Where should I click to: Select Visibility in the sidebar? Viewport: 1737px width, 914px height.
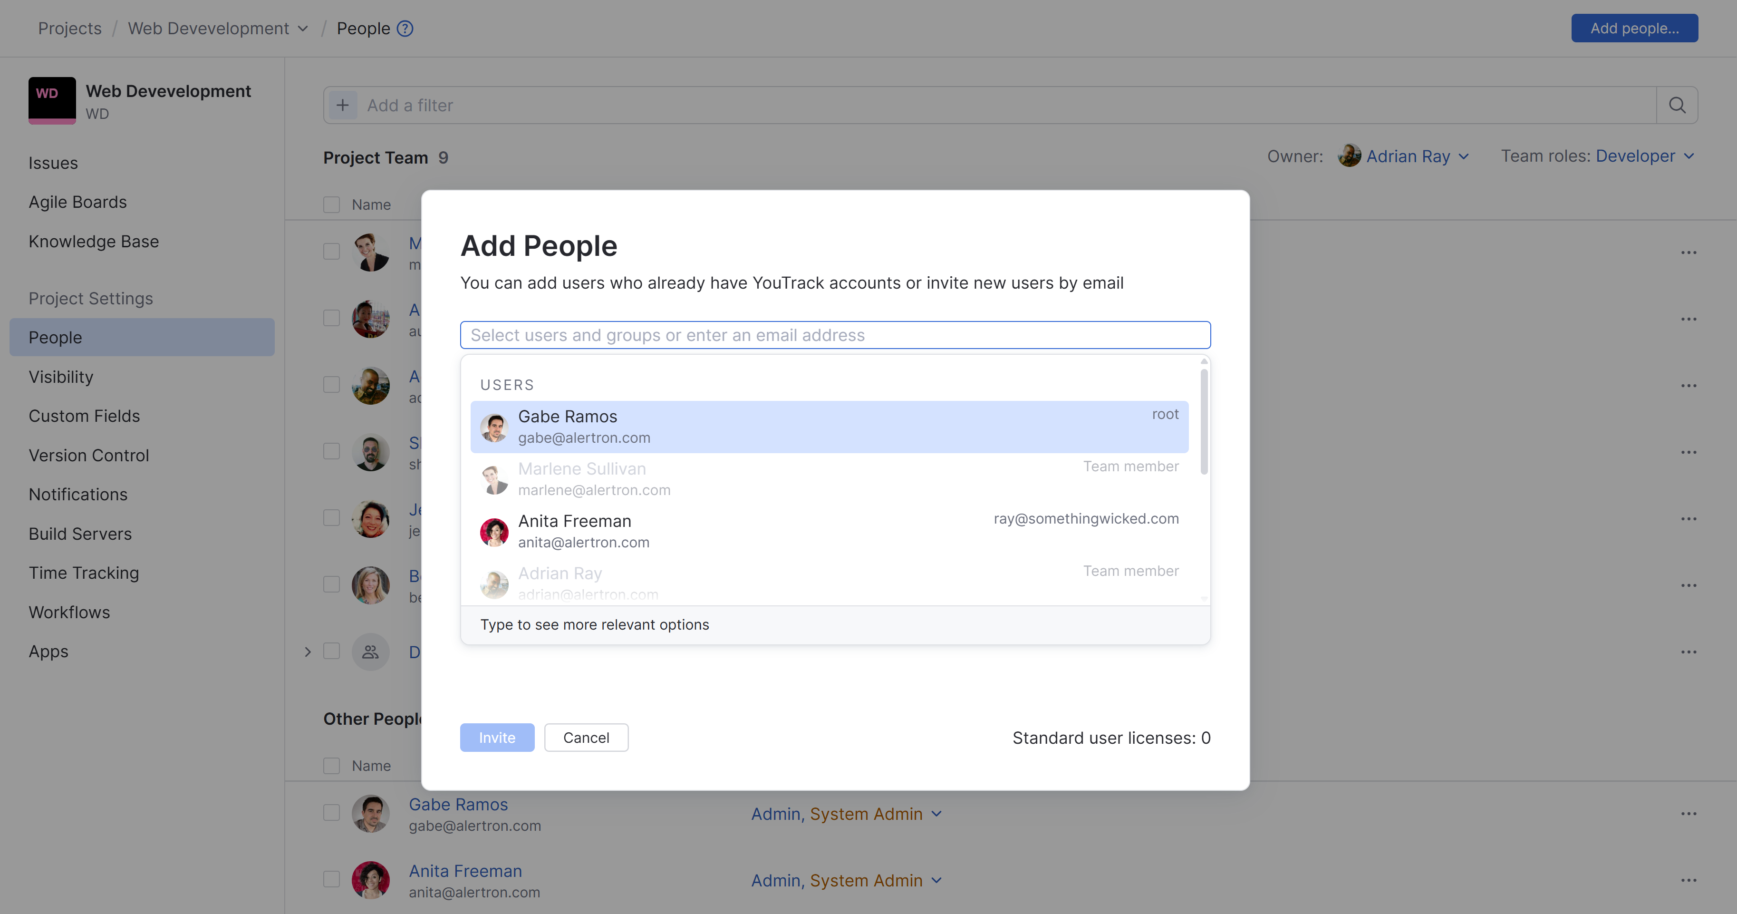61,376
